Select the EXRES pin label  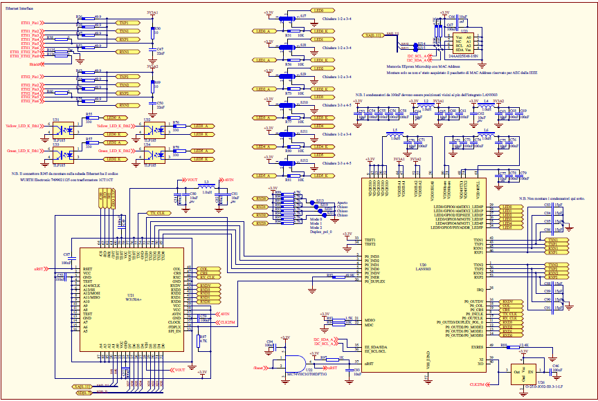coord(477,347)
